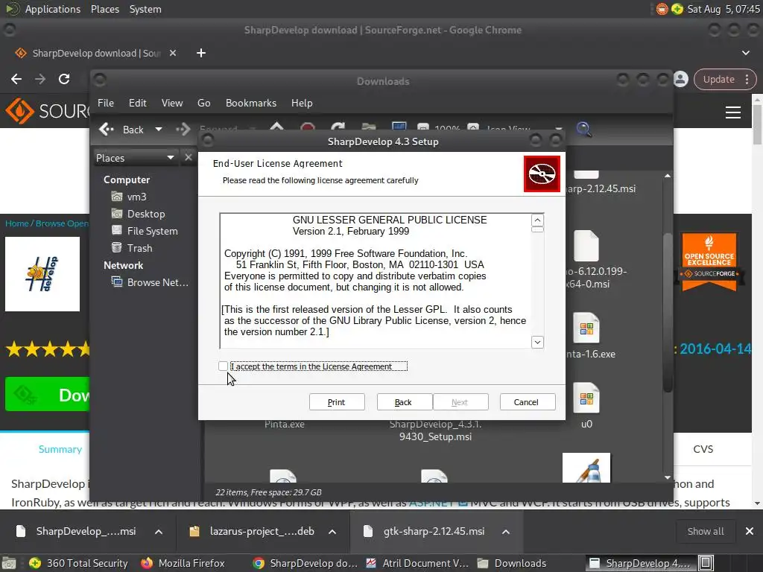Click Open Source Excellence badge
Viewport: 763px width, 572px height.
pyautogui.click(x=709, y=261)
